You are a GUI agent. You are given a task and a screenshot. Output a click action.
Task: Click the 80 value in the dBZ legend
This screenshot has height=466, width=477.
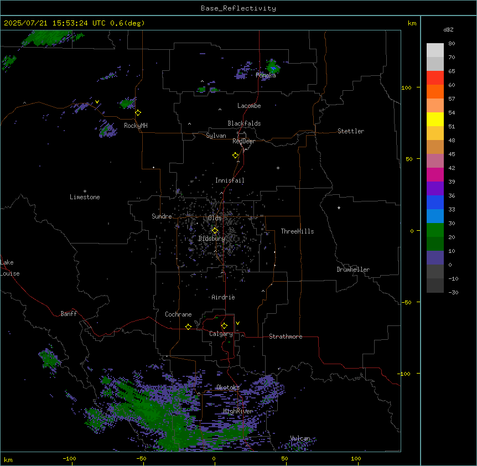[x=452, y=44]
